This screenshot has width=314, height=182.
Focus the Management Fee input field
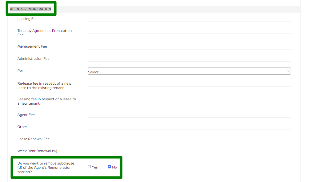[189, 47]
